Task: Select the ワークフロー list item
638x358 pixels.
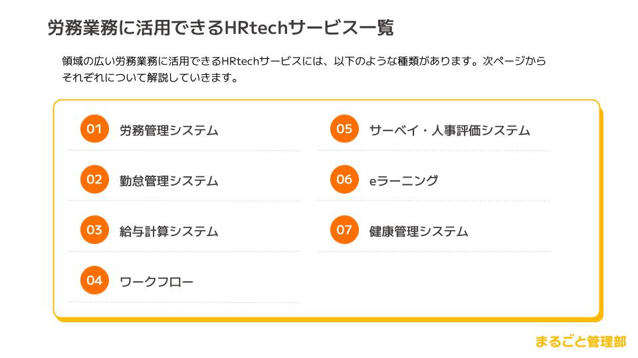Action: (157, 282)
